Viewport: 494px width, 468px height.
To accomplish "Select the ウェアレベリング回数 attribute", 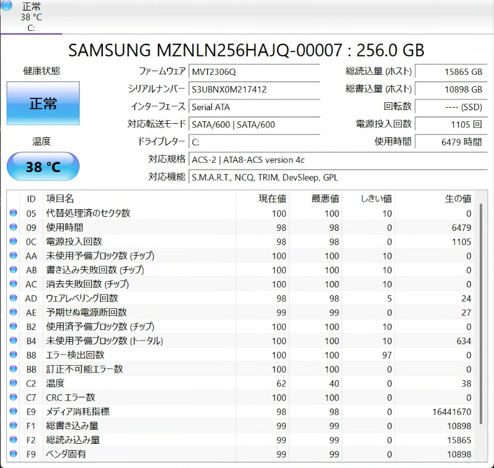I will [82, 298].
